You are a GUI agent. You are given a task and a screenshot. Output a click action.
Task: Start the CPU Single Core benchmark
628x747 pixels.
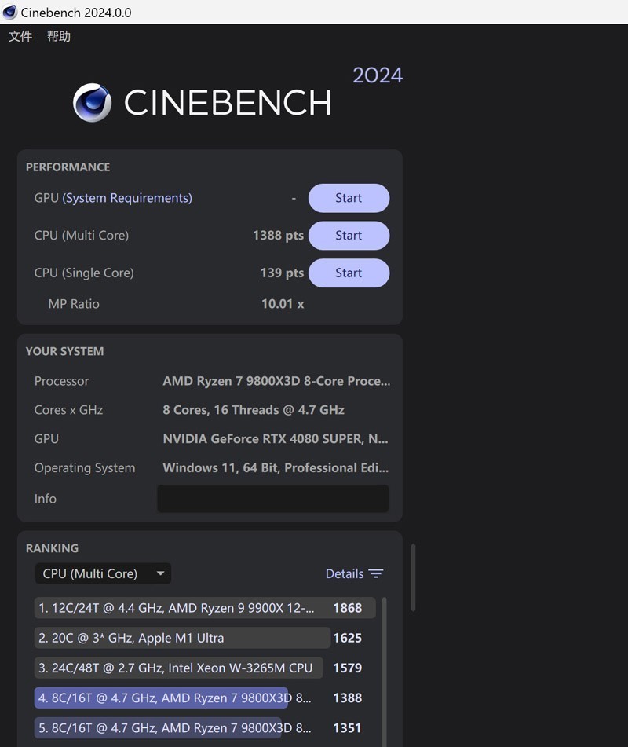[349, 273]
